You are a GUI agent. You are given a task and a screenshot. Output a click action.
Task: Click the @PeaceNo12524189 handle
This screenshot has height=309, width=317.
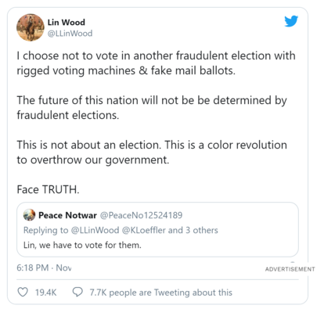coord(141,215)
